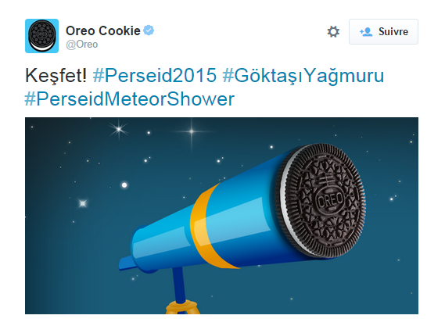The height and width of the screenshot is (326, 445).
Task: Follow Oreo via the Suivre label
Action: [x=393, y=31]
